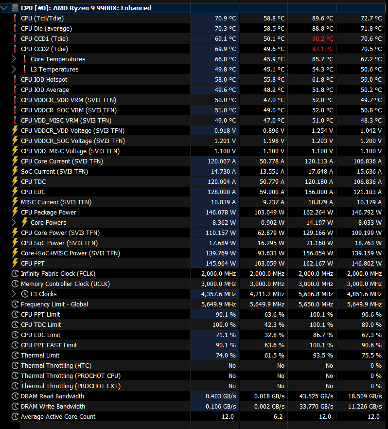Click the 146.078 W CPU Package Power value
The width and height of the screenshot is (388, 429).
[x=221, y=212]
